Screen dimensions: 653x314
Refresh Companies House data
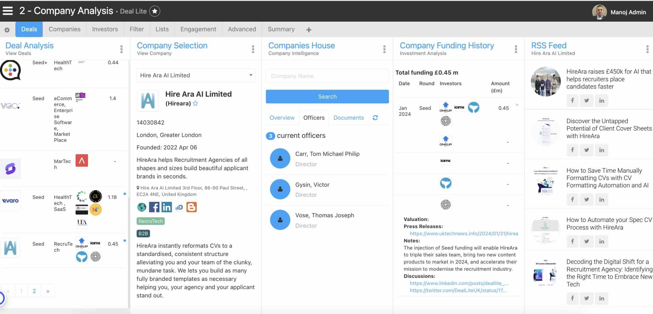(375, 118)
